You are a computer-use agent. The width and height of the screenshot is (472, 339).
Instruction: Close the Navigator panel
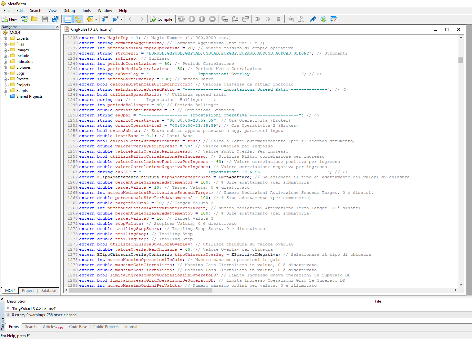pyautogui.click(x=57, y=27)
